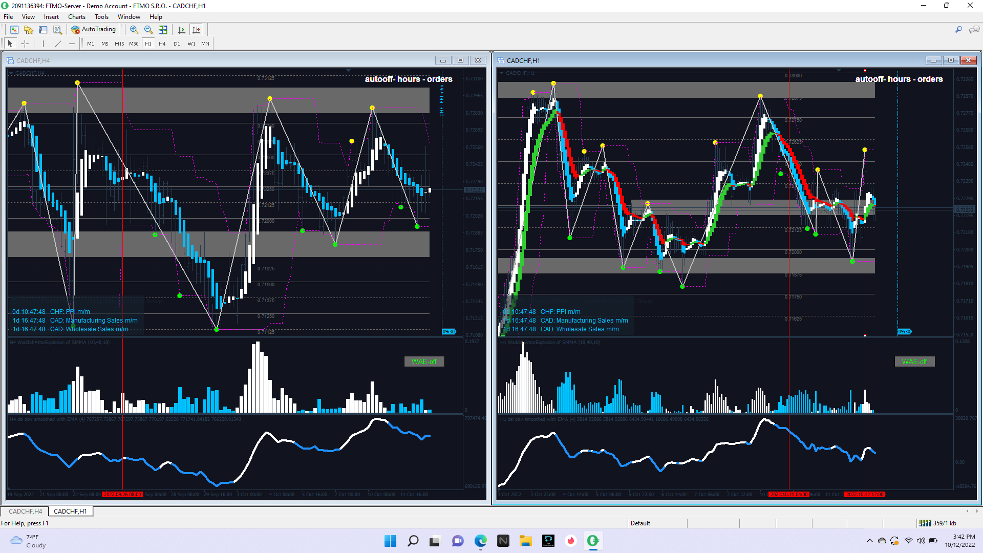983x553 pixels.
Task: Select the crosshair cursor tool
Action: 25,44
